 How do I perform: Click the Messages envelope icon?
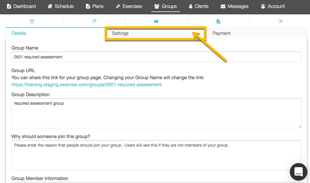(x=223, y=6)
